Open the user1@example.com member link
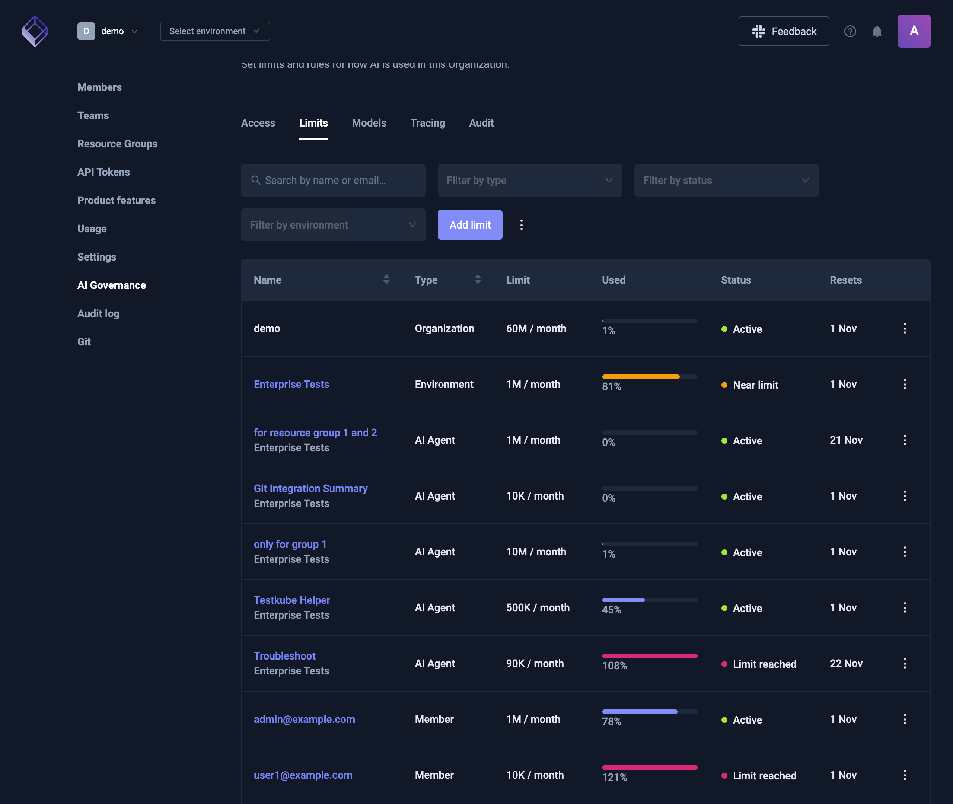 click(303, 775)
